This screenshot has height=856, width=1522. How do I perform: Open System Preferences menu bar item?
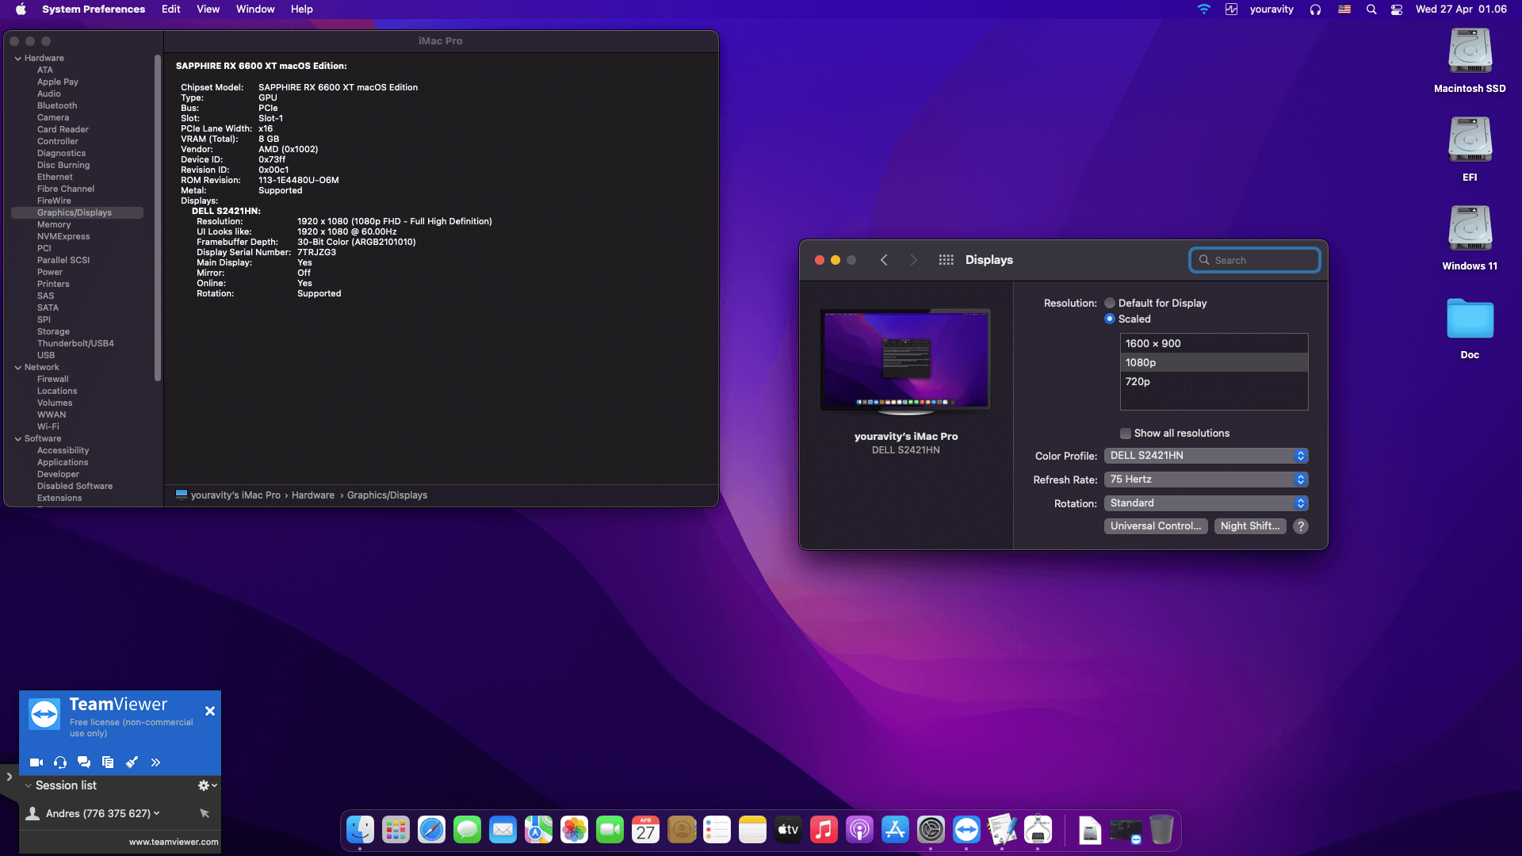coord(94,10)
